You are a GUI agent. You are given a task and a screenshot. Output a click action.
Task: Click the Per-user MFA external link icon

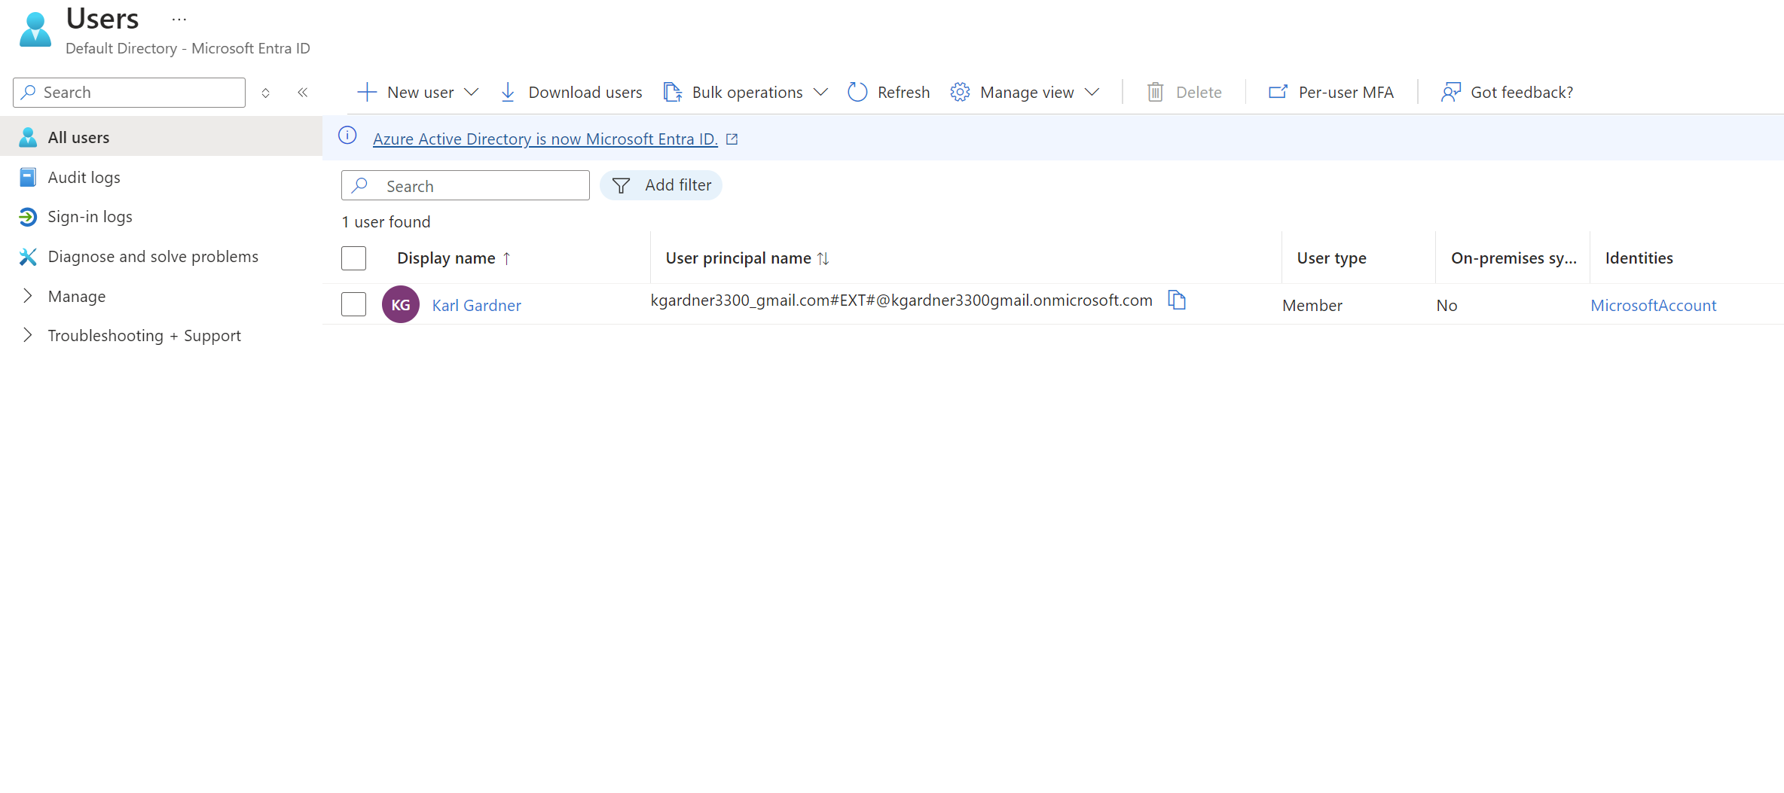pos(1278,92)
